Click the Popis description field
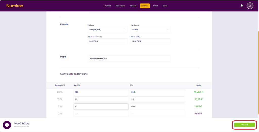Screen dimensions: 259x132 click(x=129, y=59)
